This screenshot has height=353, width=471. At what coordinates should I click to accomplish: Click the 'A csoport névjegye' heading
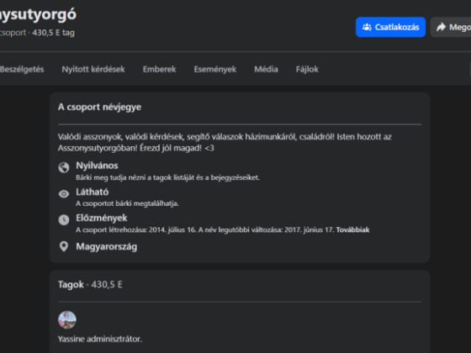(99, 107)
